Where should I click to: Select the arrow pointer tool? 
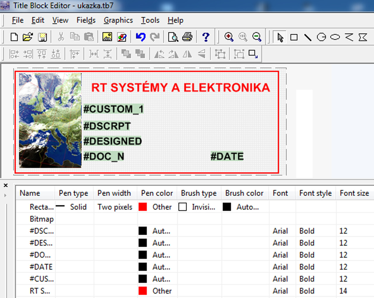pos(280,37)
